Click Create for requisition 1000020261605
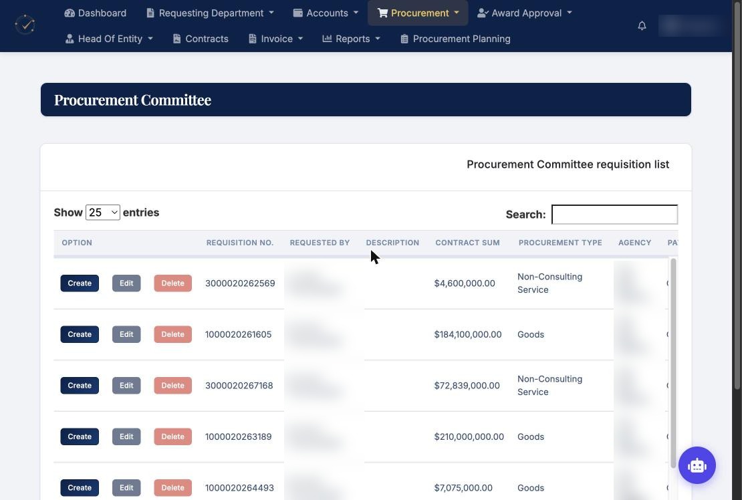742x500 pixels. 80,334
